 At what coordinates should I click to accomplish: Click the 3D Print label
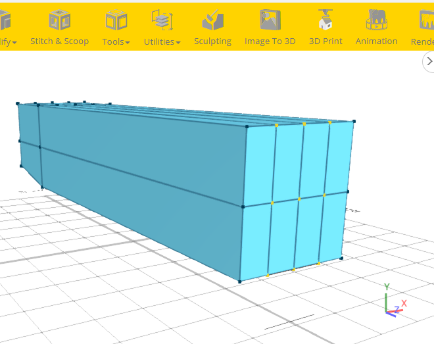325,41
